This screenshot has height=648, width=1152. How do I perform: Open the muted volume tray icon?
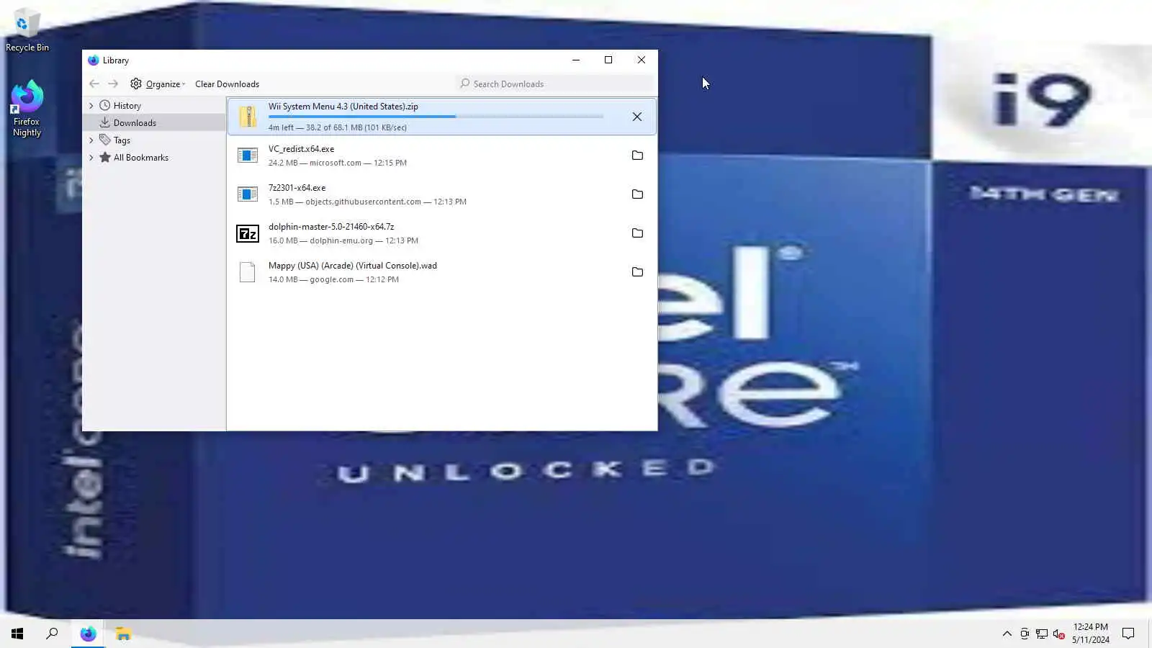coord(1059,634)
